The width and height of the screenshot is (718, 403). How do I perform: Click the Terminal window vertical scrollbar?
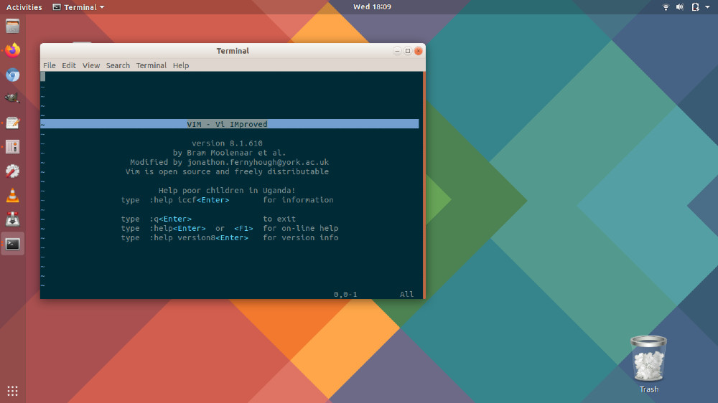(x=424, y=185)
